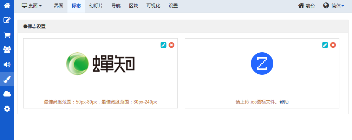Switch to the 幻灯片 tab
The width and height of the screenshot is (352, 140).
(x=96, y=6)
